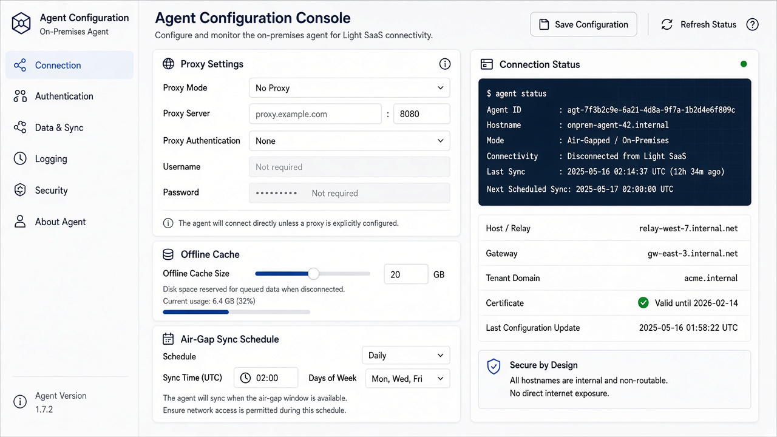Switch to Data & Sync section
This screenshot has width=777, height=437.
coord(69,127)
